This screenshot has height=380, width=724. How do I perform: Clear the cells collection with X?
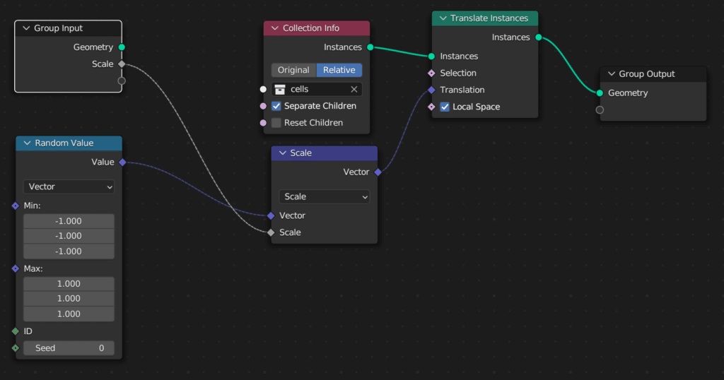(354, 90)
